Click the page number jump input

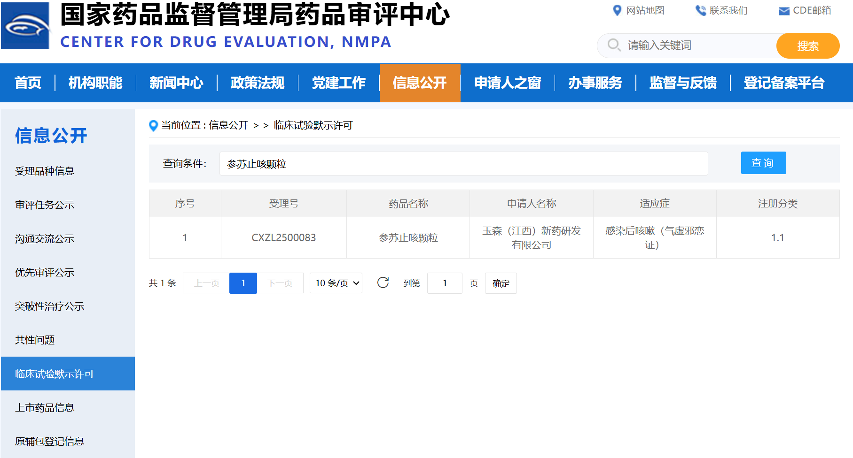click(445, 283)
